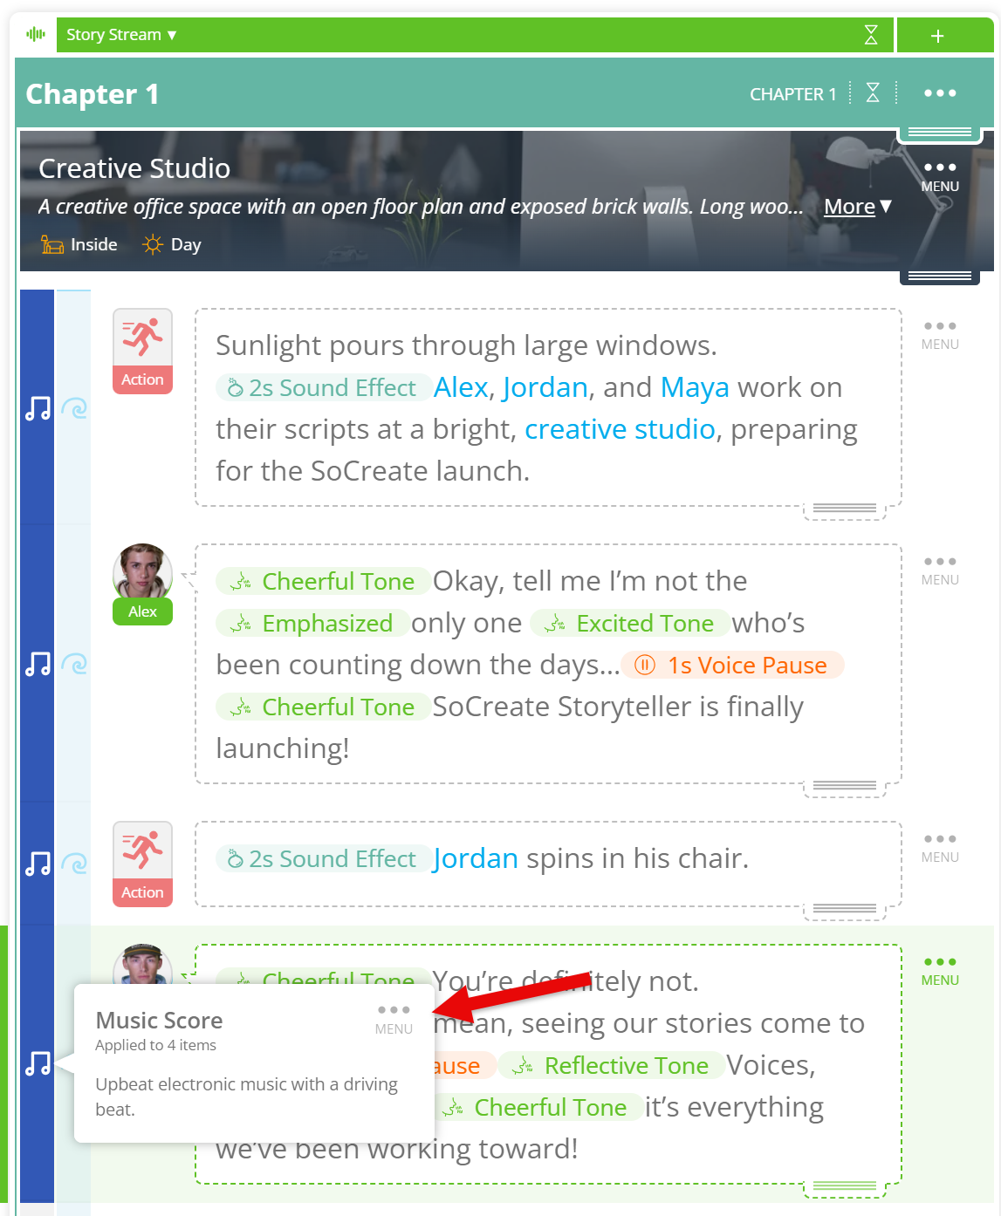Click the Upbeat electronic music description

coord(246,1096)
